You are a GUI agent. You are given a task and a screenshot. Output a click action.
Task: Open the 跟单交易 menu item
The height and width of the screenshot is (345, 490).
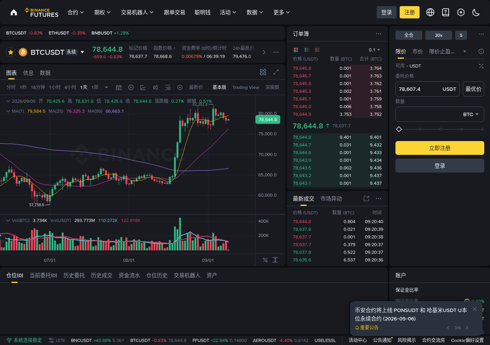pos(175,12)
